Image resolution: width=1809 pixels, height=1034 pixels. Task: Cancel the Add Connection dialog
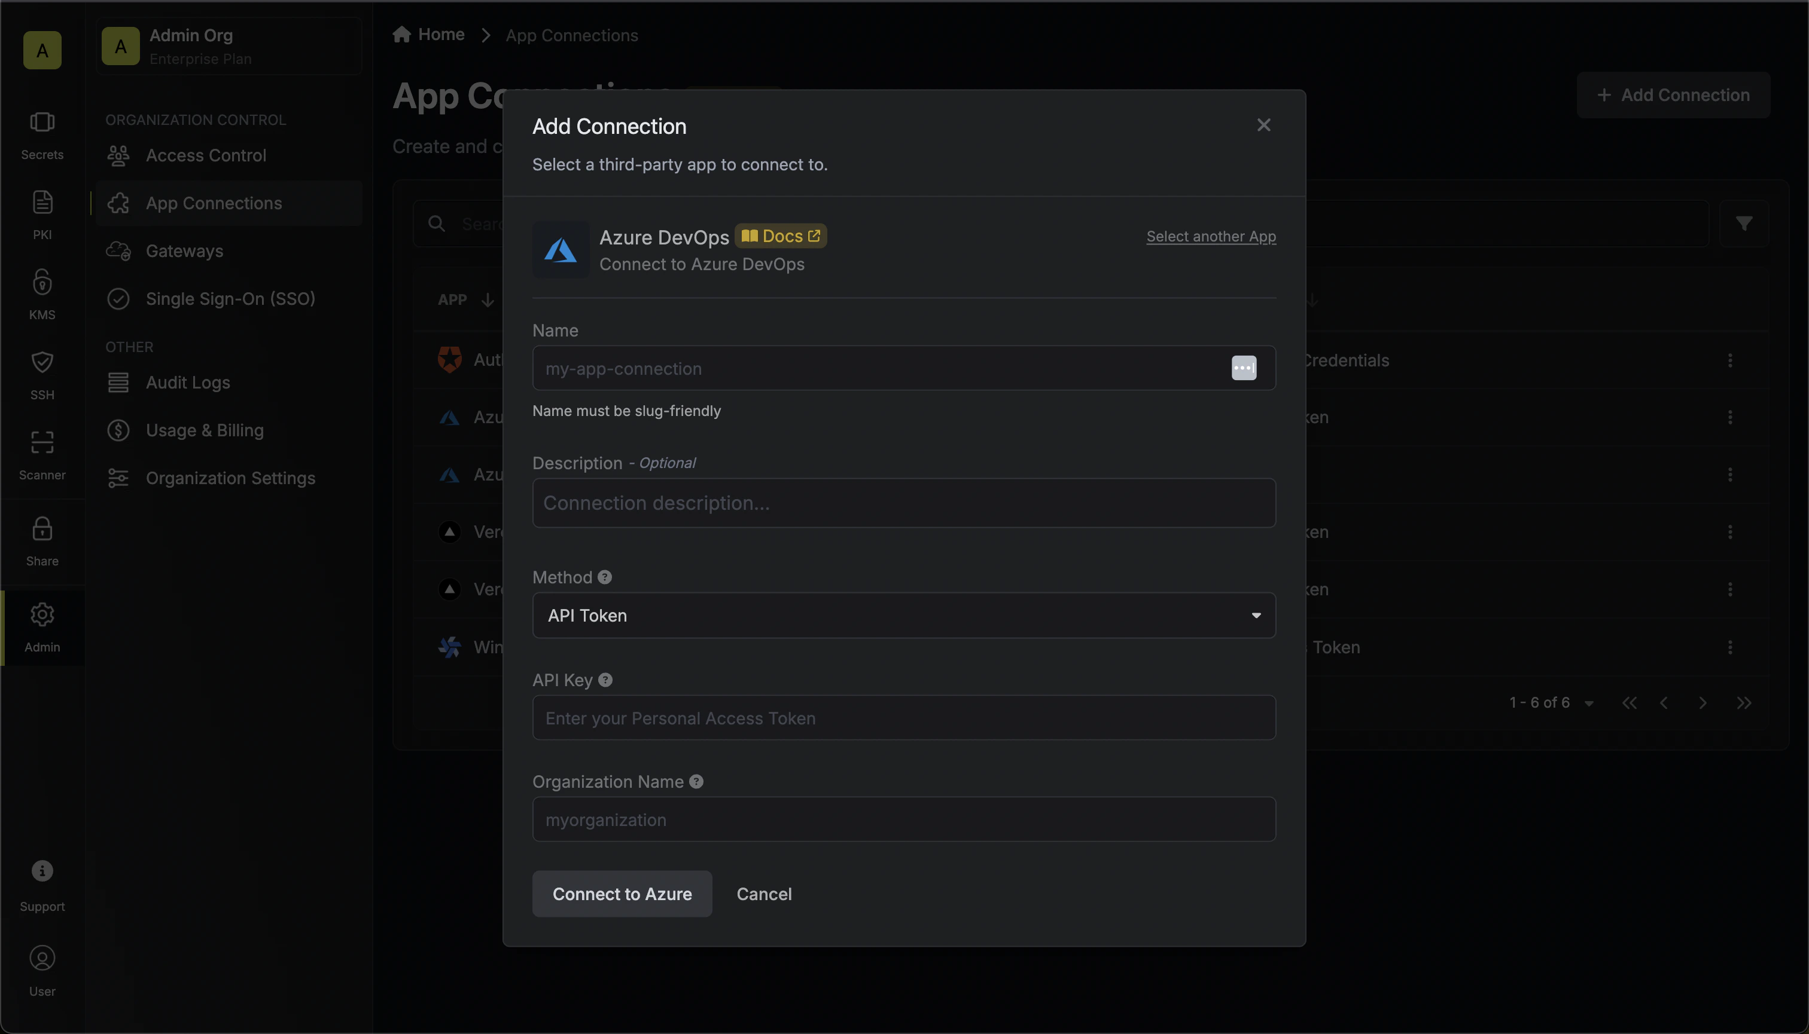[764, 894]
